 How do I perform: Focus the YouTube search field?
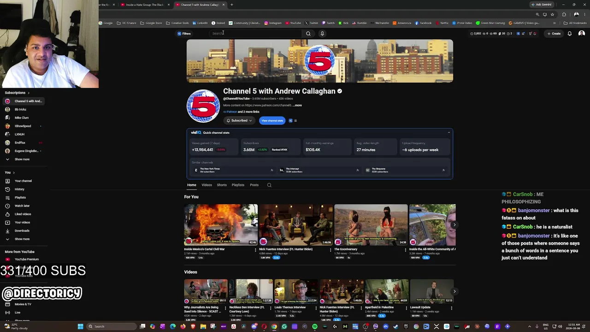point(256,33)
